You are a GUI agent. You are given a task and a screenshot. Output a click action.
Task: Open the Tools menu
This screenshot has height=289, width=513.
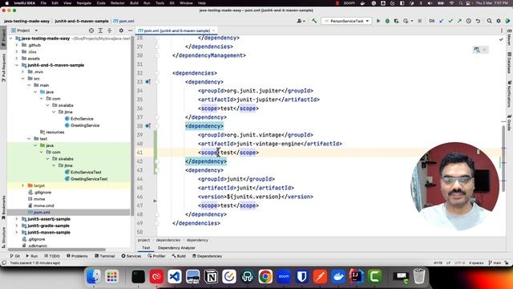click(x=160, y=3)
